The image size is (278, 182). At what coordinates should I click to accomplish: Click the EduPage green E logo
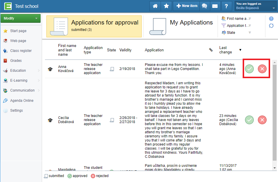(x=8, y=6)
